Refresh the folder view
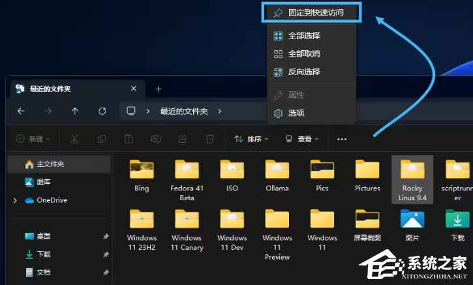Image resolution: width=473 pixels, height=285 pixels. point(102,112)
